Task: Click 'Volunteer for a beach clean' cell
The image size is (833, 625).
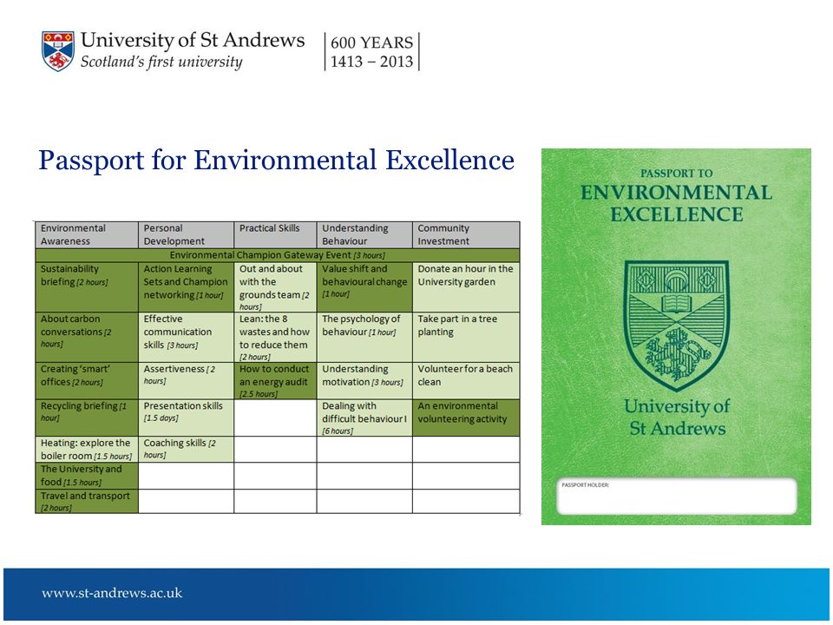Action: coord(466,380)
